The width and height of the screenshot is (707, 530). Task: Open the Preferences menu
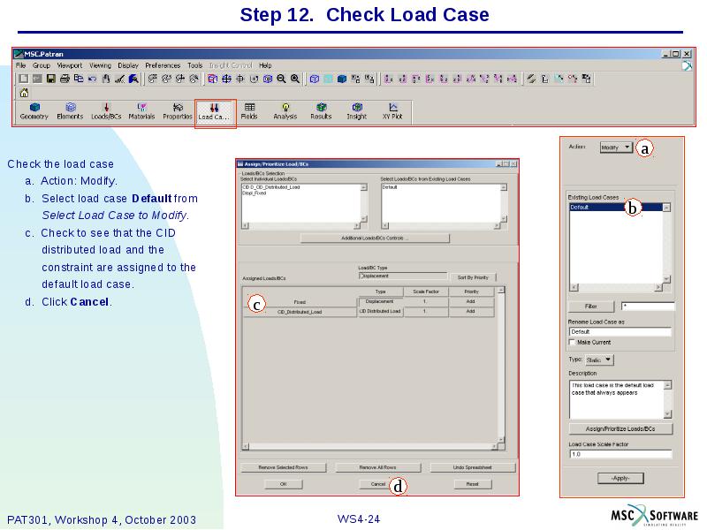click(163, 65)
